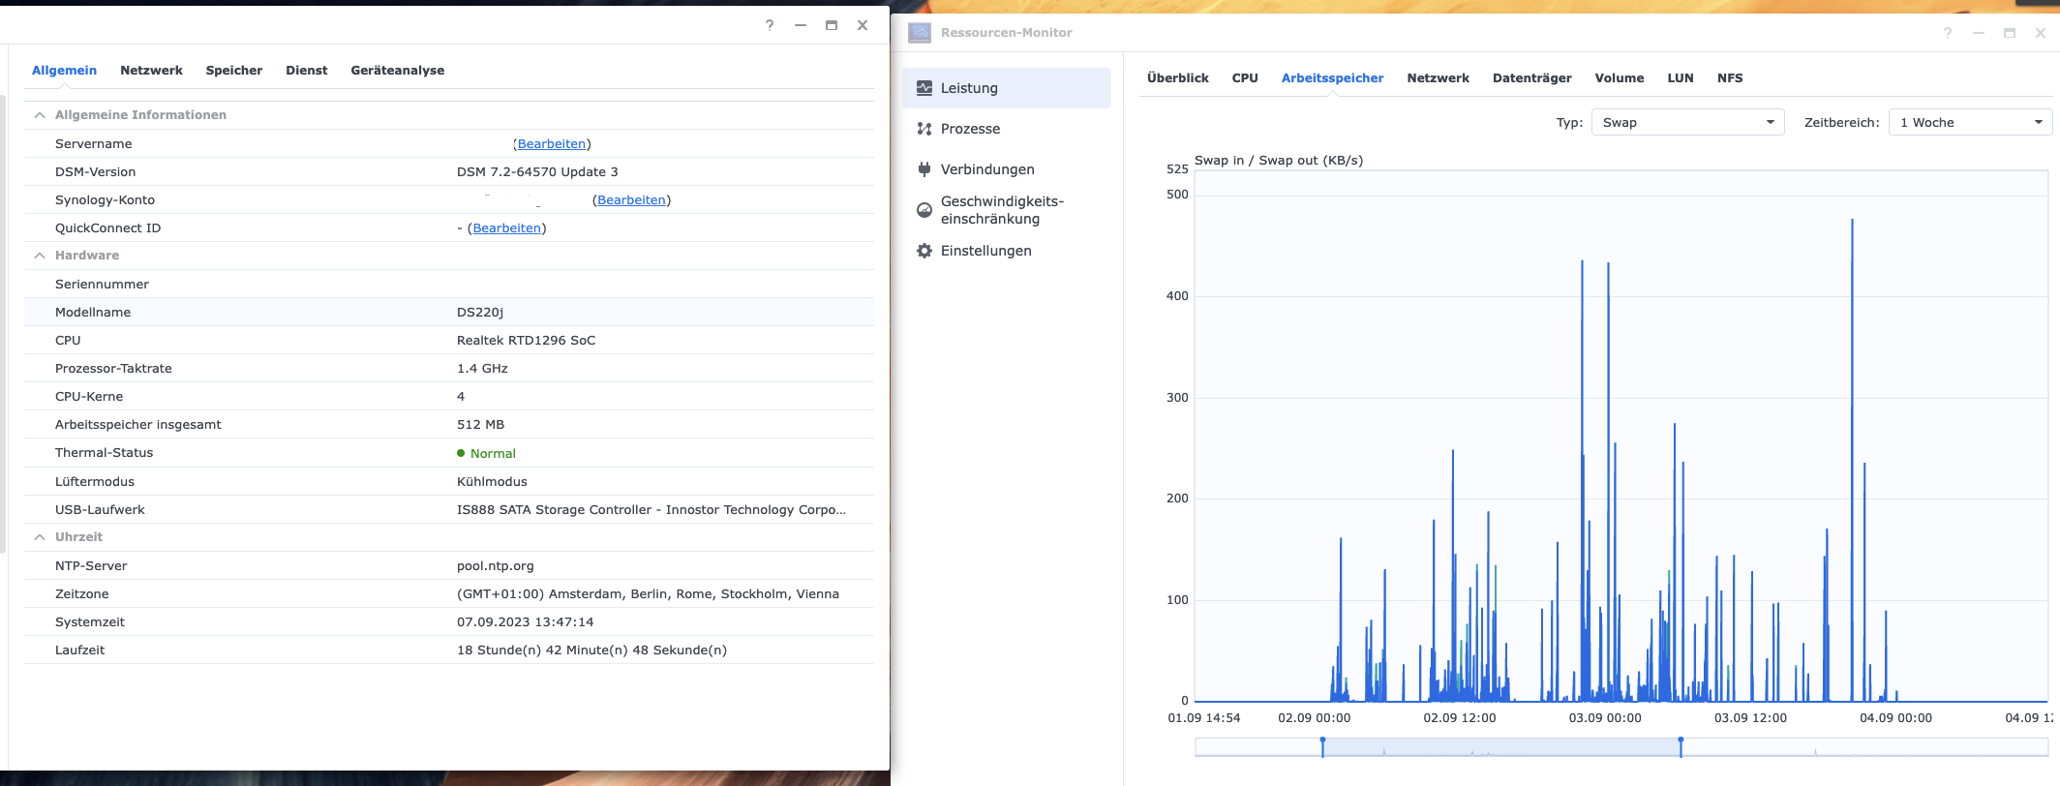2060x786 pixels.
Task: Close the system info window
Action: coord(863,25)
